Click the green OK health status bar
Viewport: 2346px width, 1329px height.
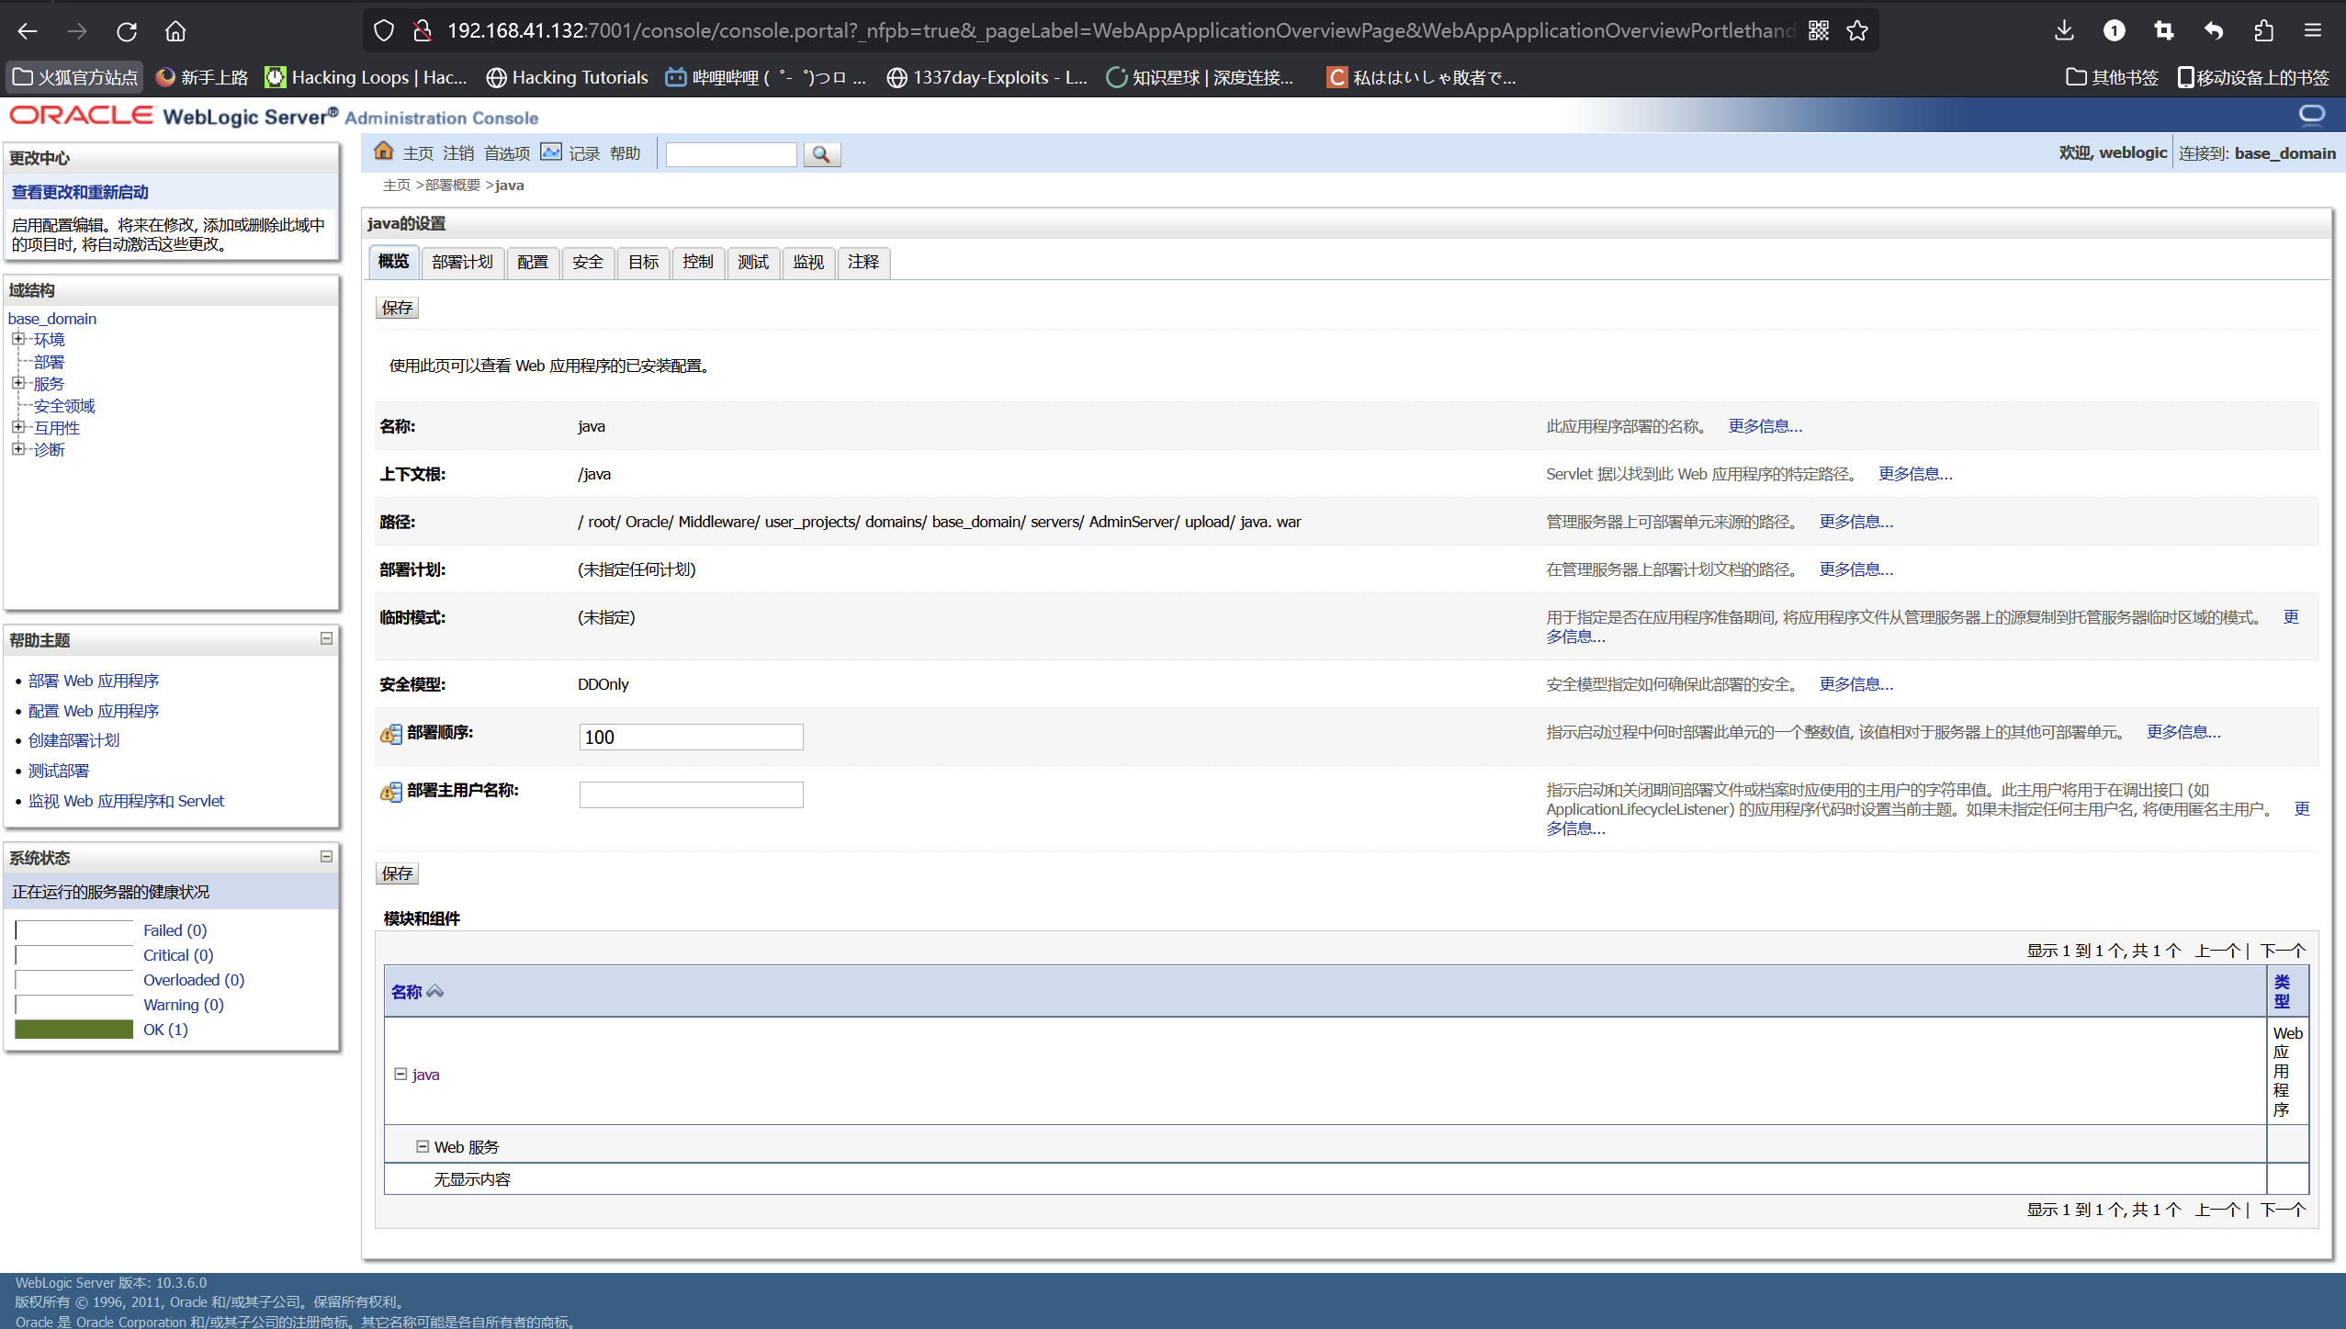point(74,1030)
